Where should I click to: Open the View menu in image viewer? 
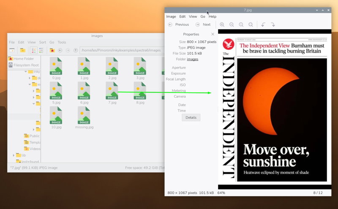point(193,16)
